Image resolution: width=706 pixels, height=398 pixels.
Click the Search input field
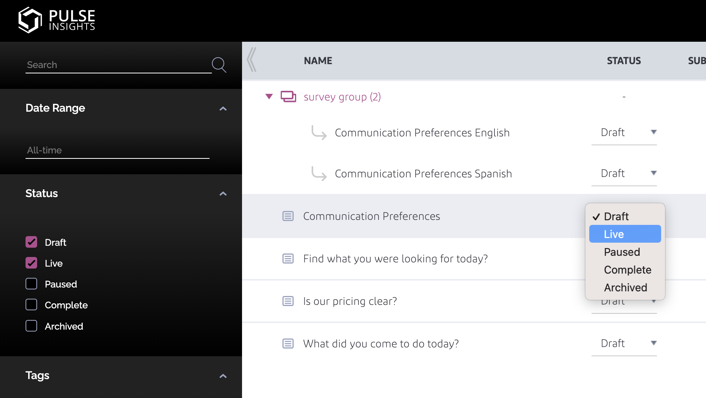click(x=118, y=65)
